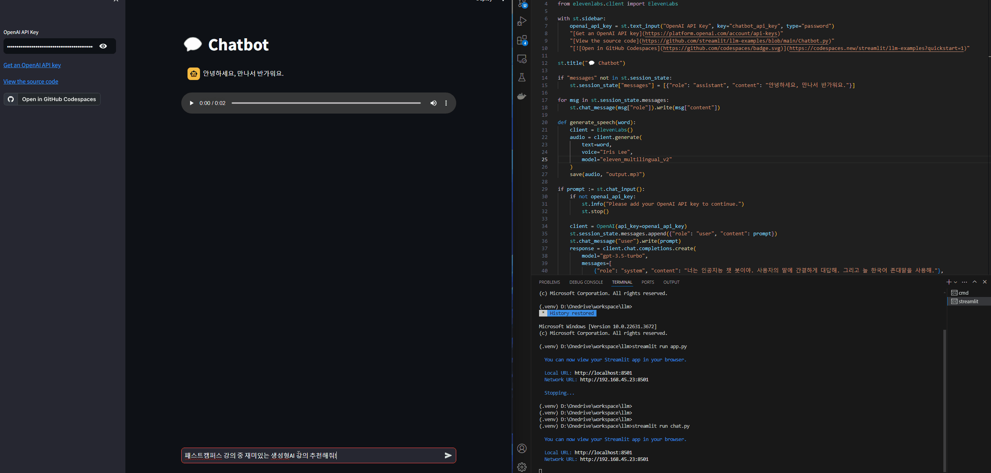Click the send button for chat input
This screenshot has height=473, width=991.
coord(448,455)
